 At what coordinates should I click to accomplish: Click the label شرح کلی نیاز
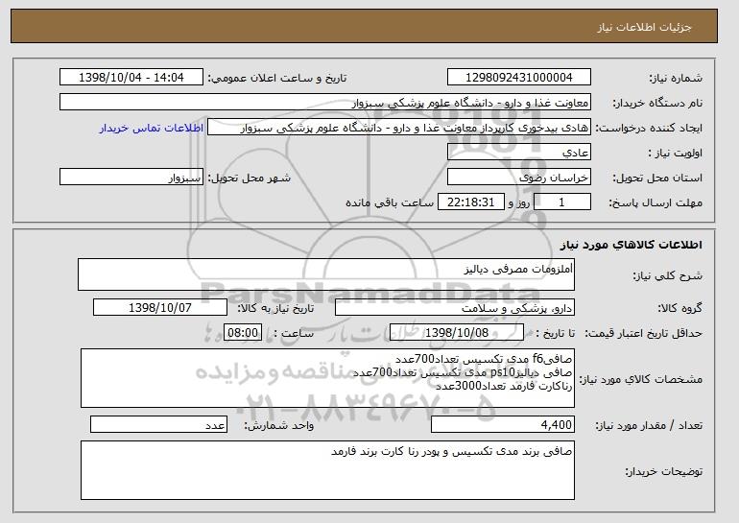pyautogui.click(x=667, y=275)
